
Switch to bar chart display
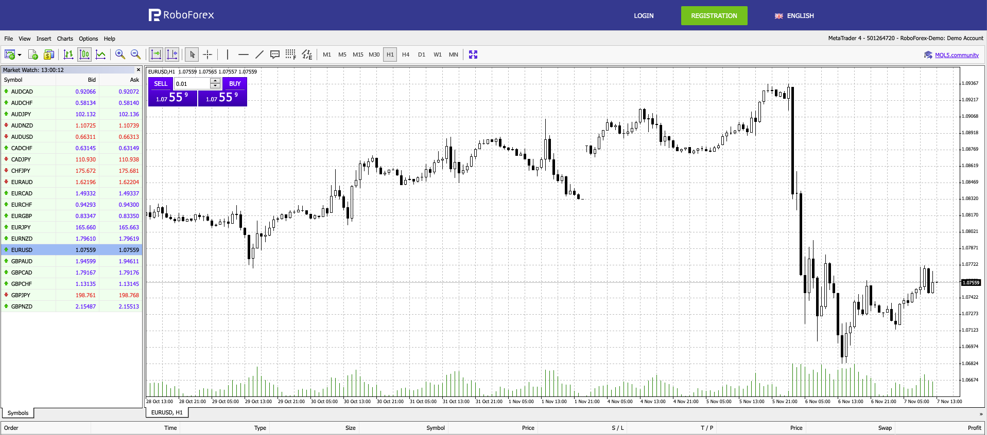tap(68, 55)
